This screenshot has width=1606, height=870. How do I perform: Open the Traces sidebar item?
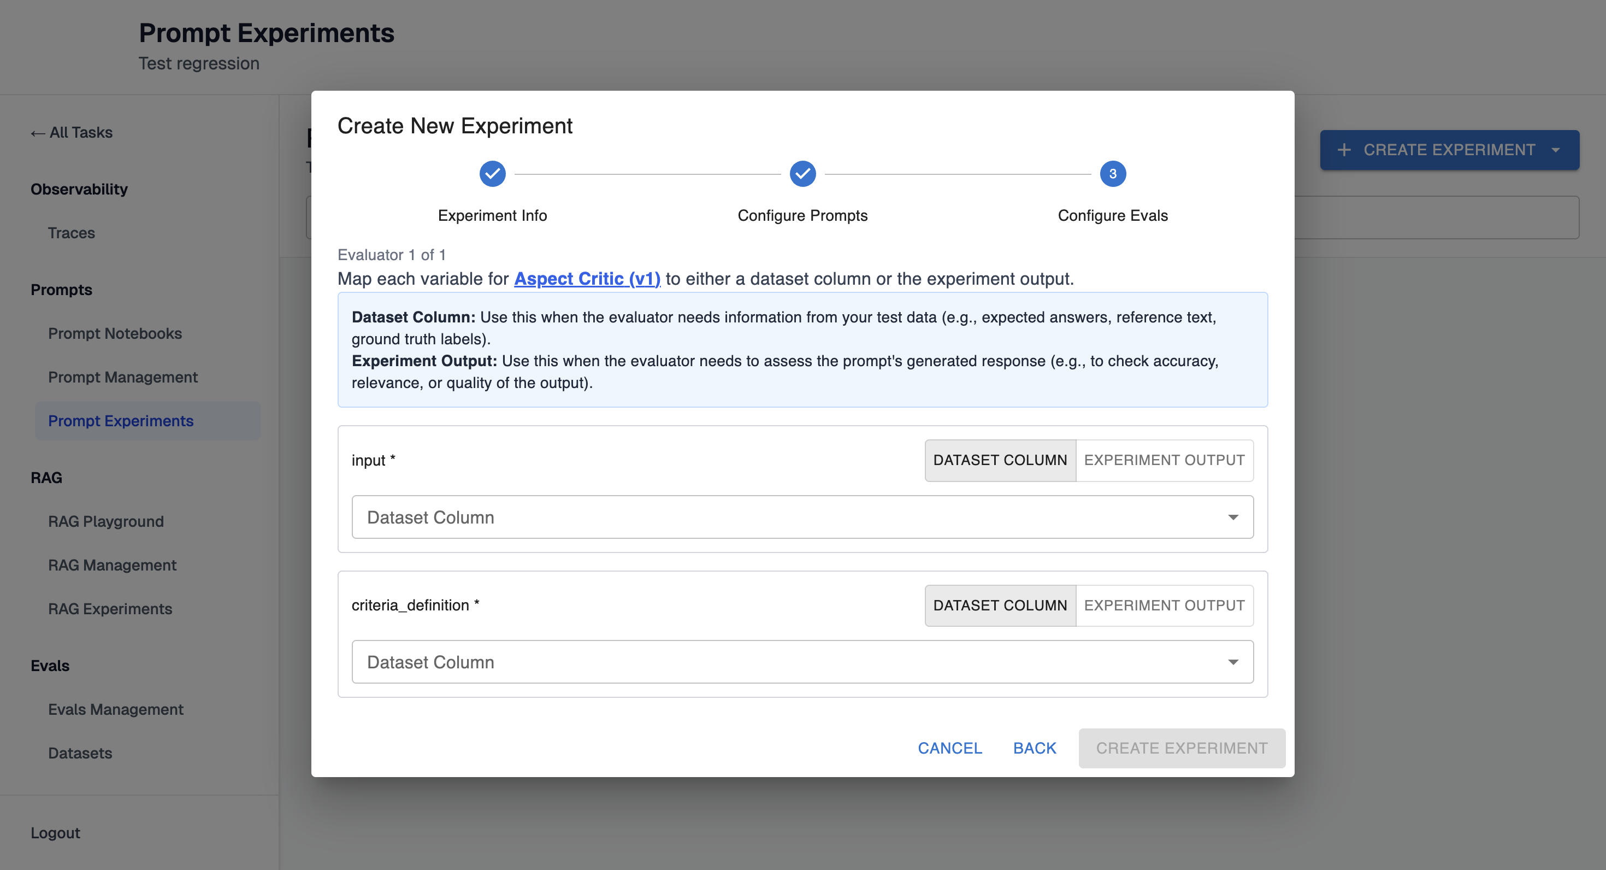71,233
